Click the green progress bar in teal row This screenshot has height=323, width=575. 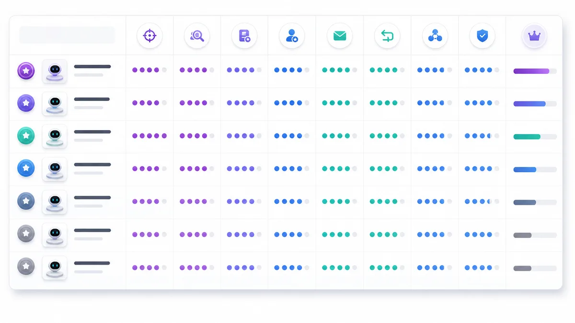pos(535,137)
